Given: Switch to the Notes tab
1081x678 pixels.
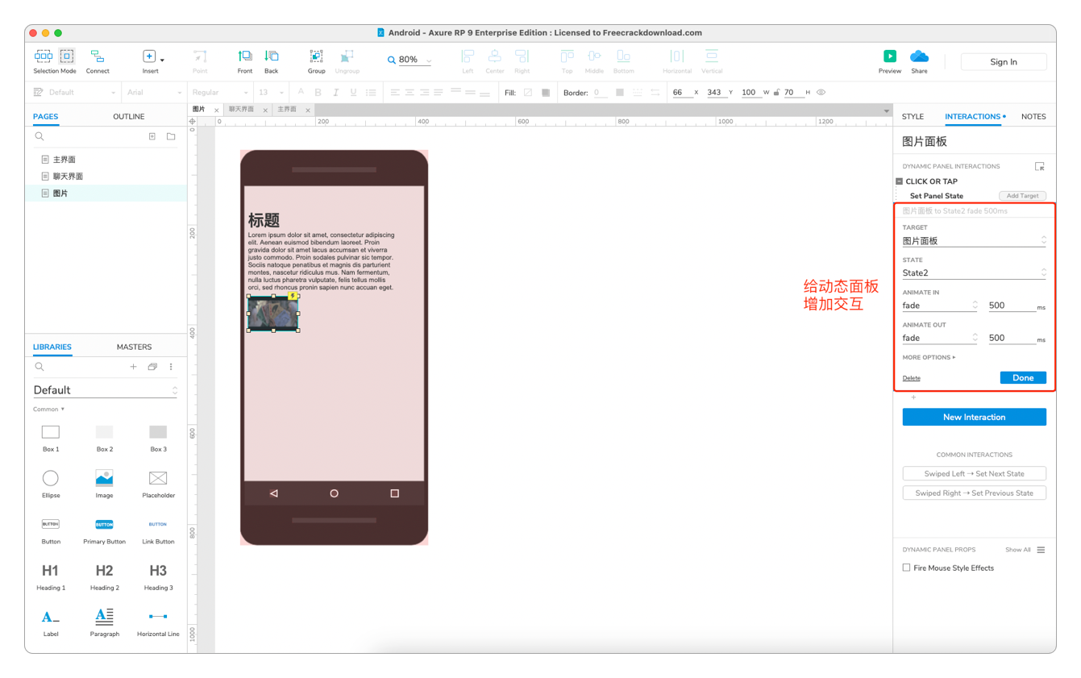Looking at the screenshot, I should (x=1033, y=116).
